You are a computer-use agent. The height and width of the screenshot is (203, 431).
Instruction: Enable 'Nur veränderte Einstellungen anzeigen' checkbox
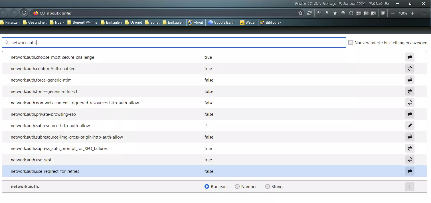click(x=351, y=42)
